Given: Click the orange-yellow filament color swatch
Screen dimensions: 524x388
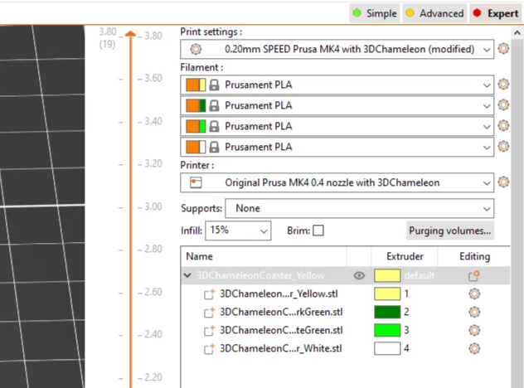Looking at the screenshot, I should [x=196, y=85].
